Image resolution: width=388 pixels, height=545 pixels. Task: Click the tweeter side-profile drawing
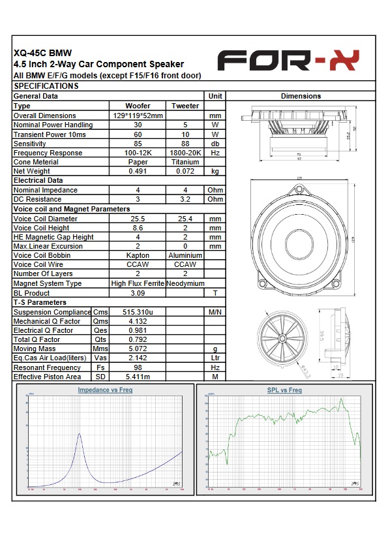[335, 342]
